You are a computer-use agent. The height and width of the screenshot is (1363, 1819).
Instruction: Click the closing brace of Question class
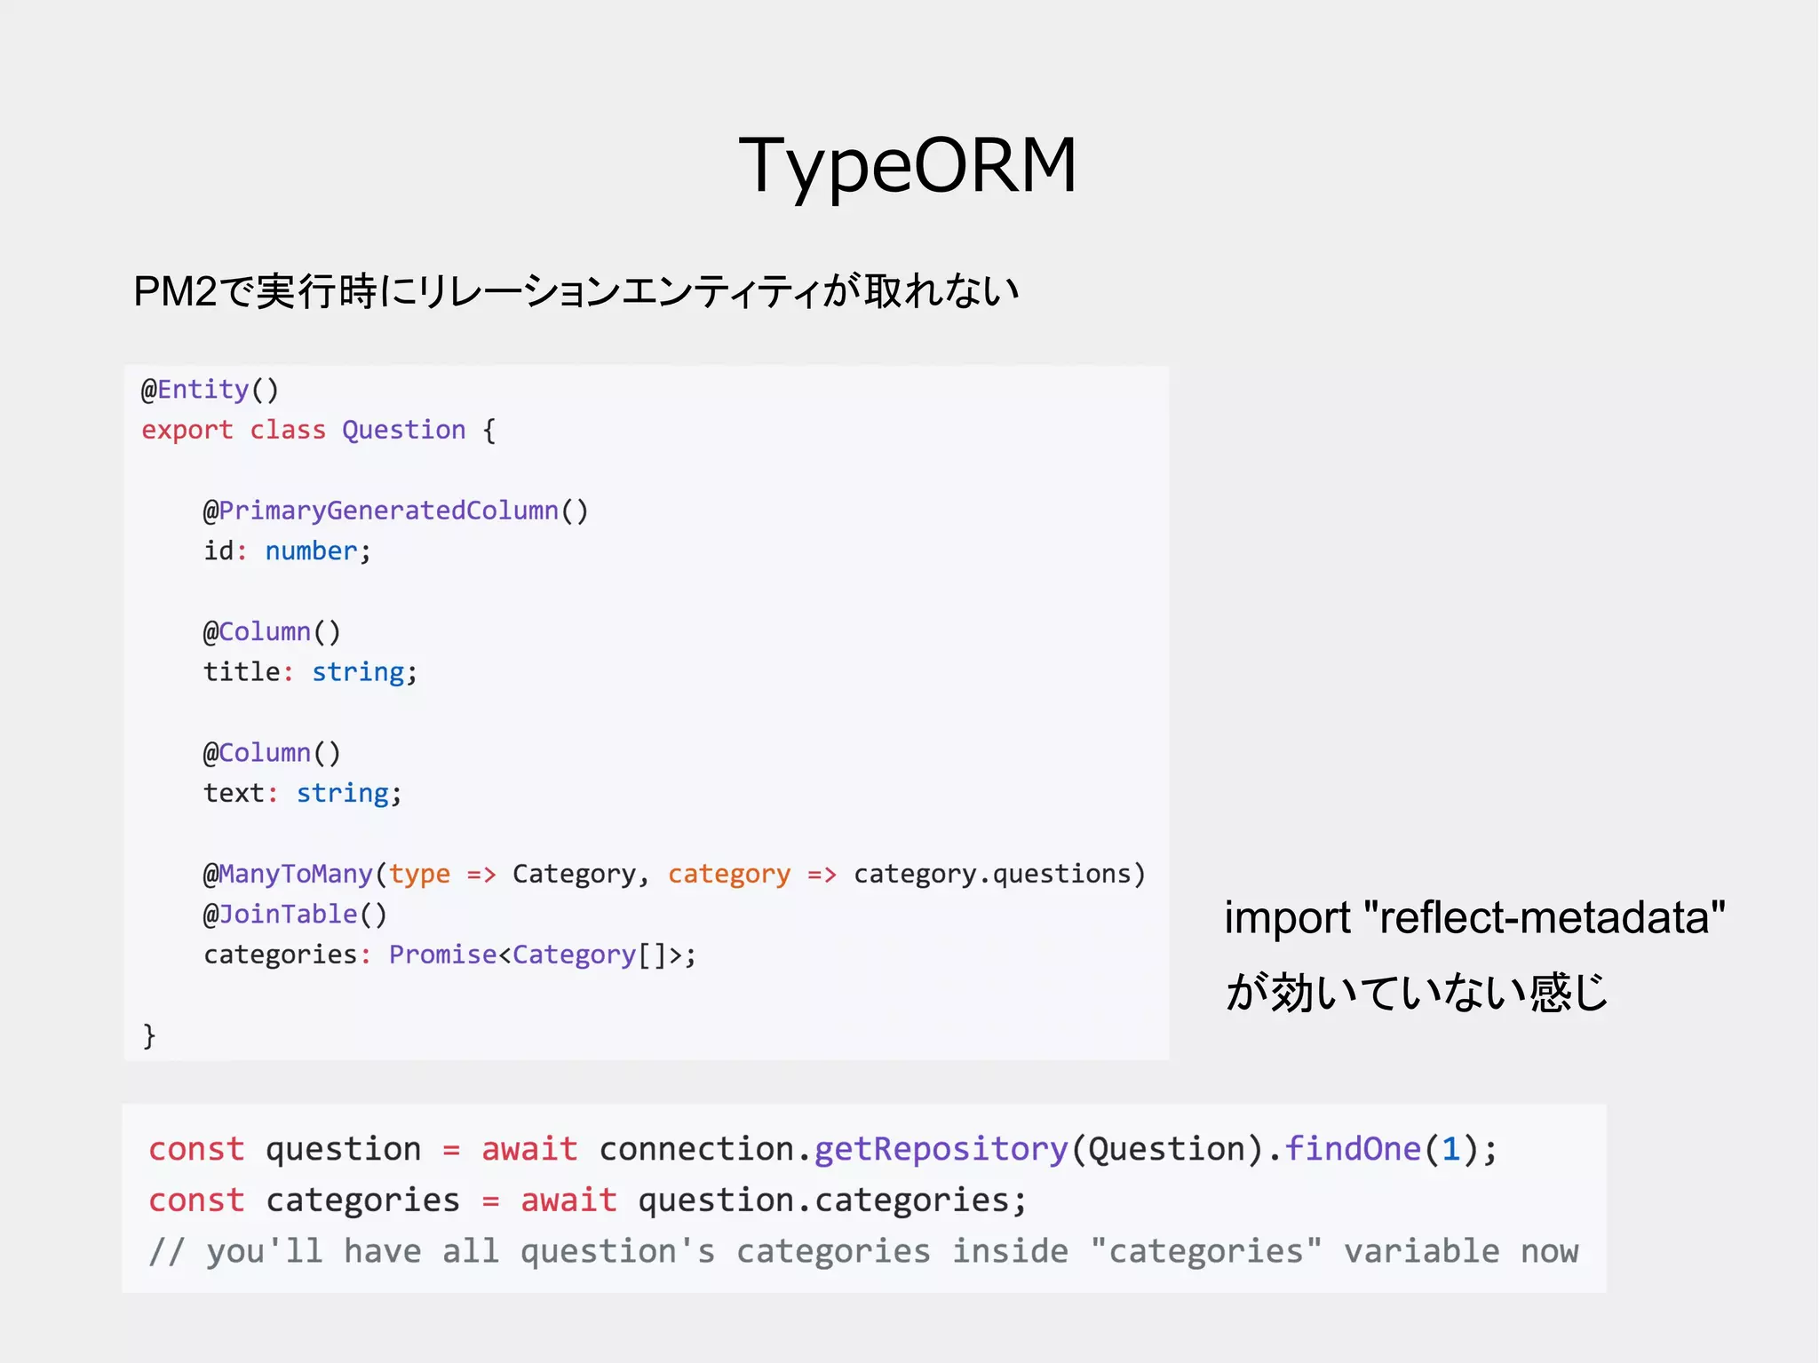coord(149,1036)
